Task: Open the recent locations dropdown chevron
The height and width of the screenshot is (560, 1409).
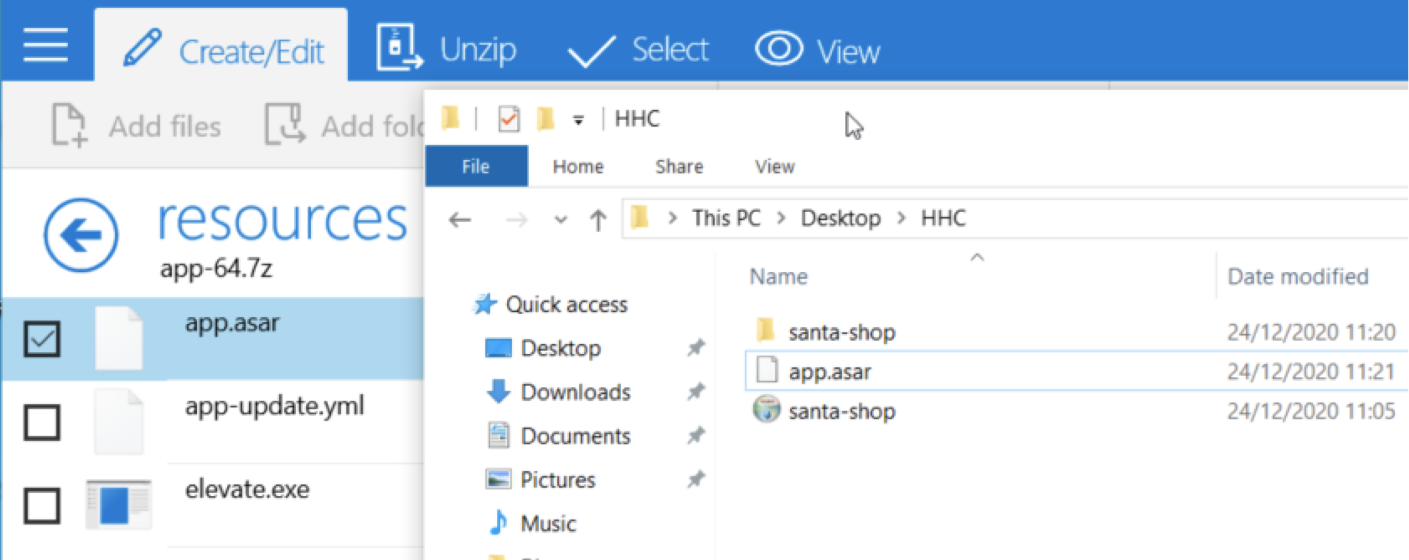Action: (560, 219)
